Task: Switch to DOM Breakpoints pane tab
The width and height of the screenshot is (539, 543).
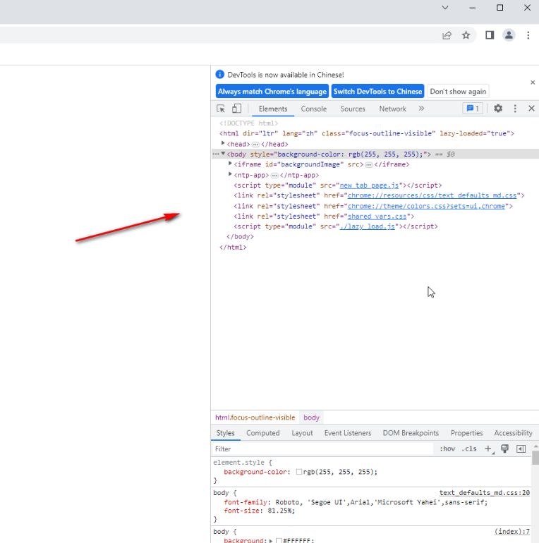Action: click(x=411, y=433)
